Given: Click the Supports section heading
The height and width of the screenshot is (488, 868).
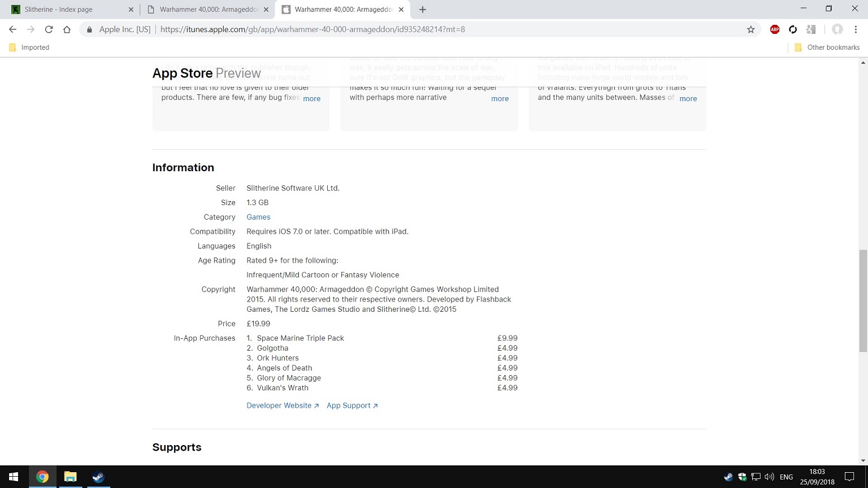Looking at the screenshot, I should point(177,447).
